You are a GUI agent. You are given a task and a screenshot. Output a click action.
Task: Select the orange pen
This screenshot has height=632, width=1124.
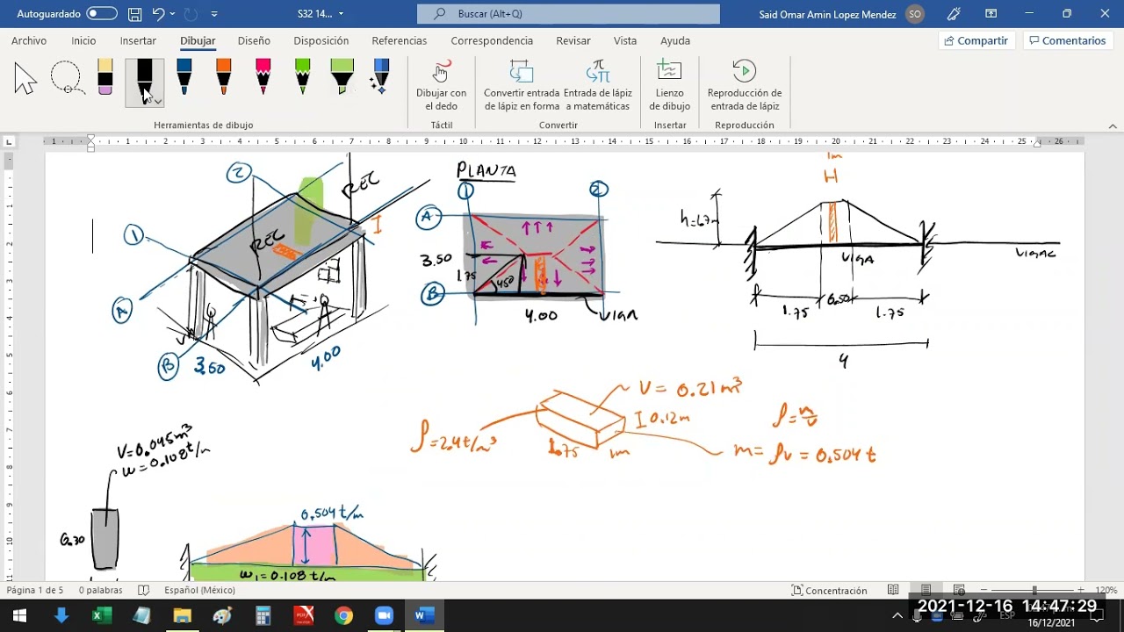(223, 77)
